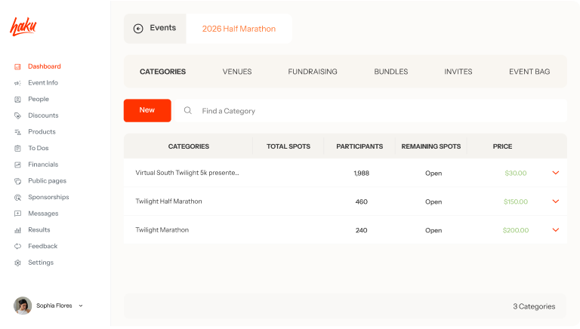Open Public pages section
580x329 pixels.
point(48,181)
